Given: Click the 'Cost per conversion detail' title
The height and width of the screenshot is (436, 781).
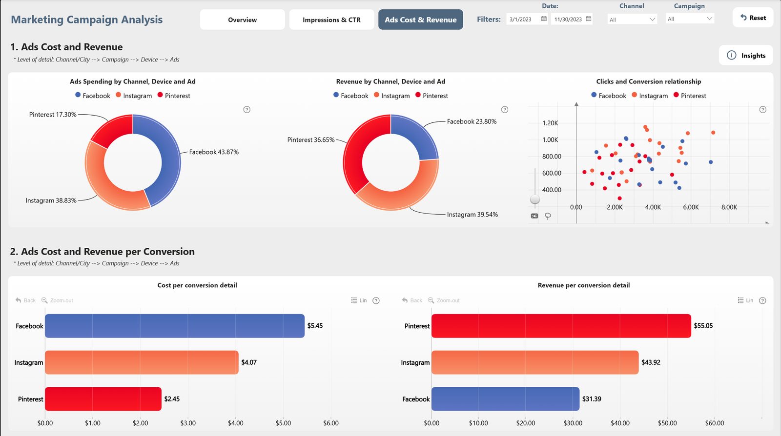Looking at the screenshot, I should [x=197, y=285].
